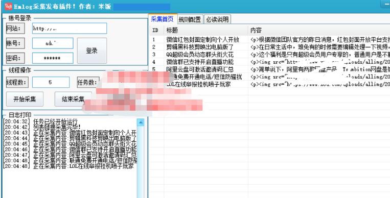Click the 密码 label button
The height and width of the screenshot is (198, 390).
pos(15,58)
